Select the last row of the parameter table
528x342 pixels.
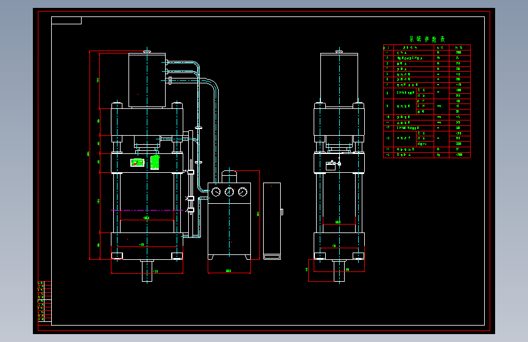(x=426, y=155)
